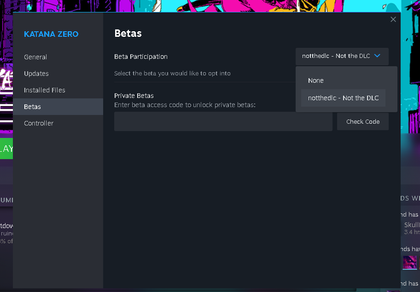Click the Beta Participation label

click(x=141, y=57)
